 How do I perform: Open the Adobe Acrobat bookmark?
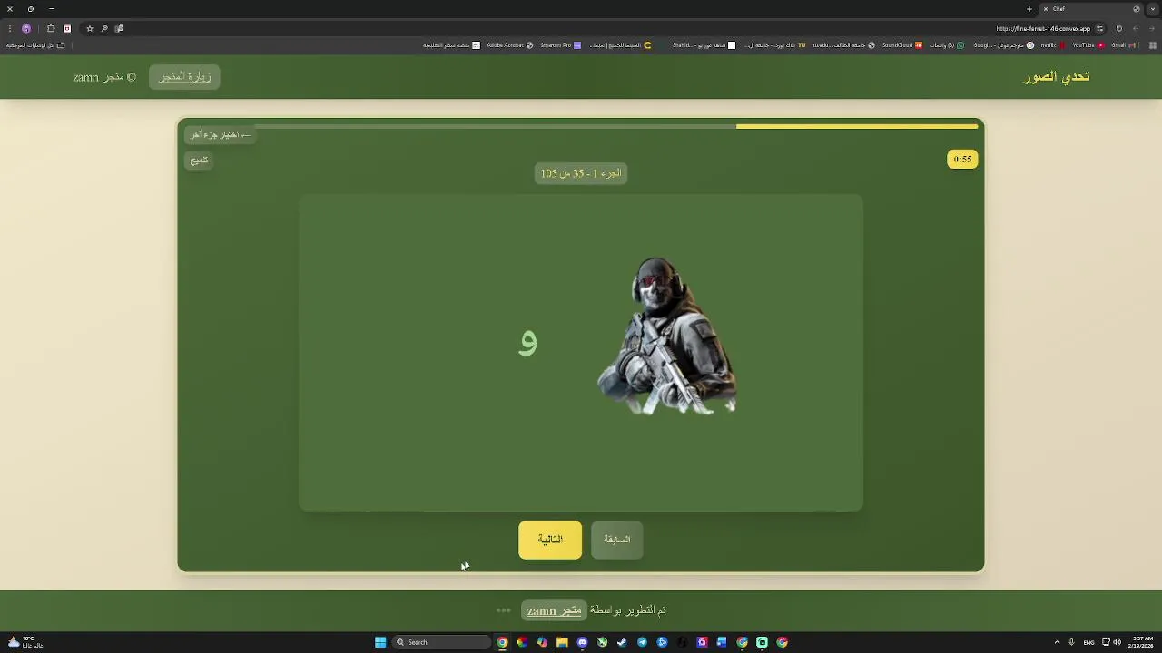click(x=510, y=45)
